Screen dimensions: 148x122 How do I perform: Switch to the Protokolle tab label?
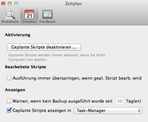tap(10, 22)
